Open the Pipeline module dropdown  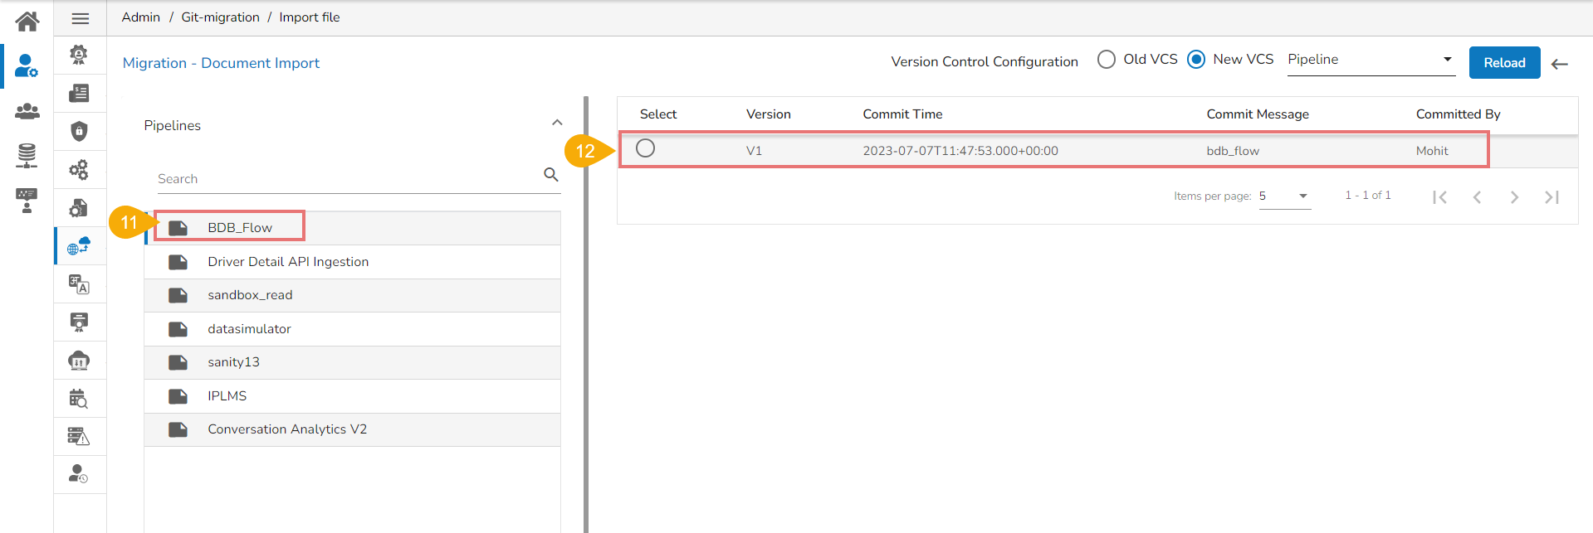click(1371, 60)
